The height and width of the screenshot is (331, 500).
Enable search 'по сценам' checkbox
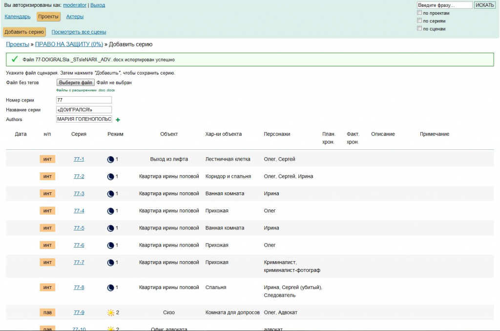(x=419, y=28)
